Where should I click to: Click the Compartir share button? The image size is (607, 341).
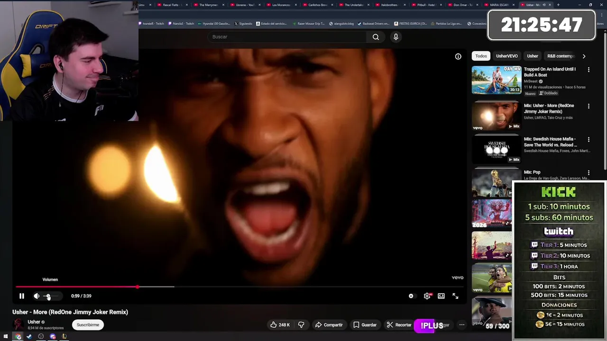coord(329,325)
